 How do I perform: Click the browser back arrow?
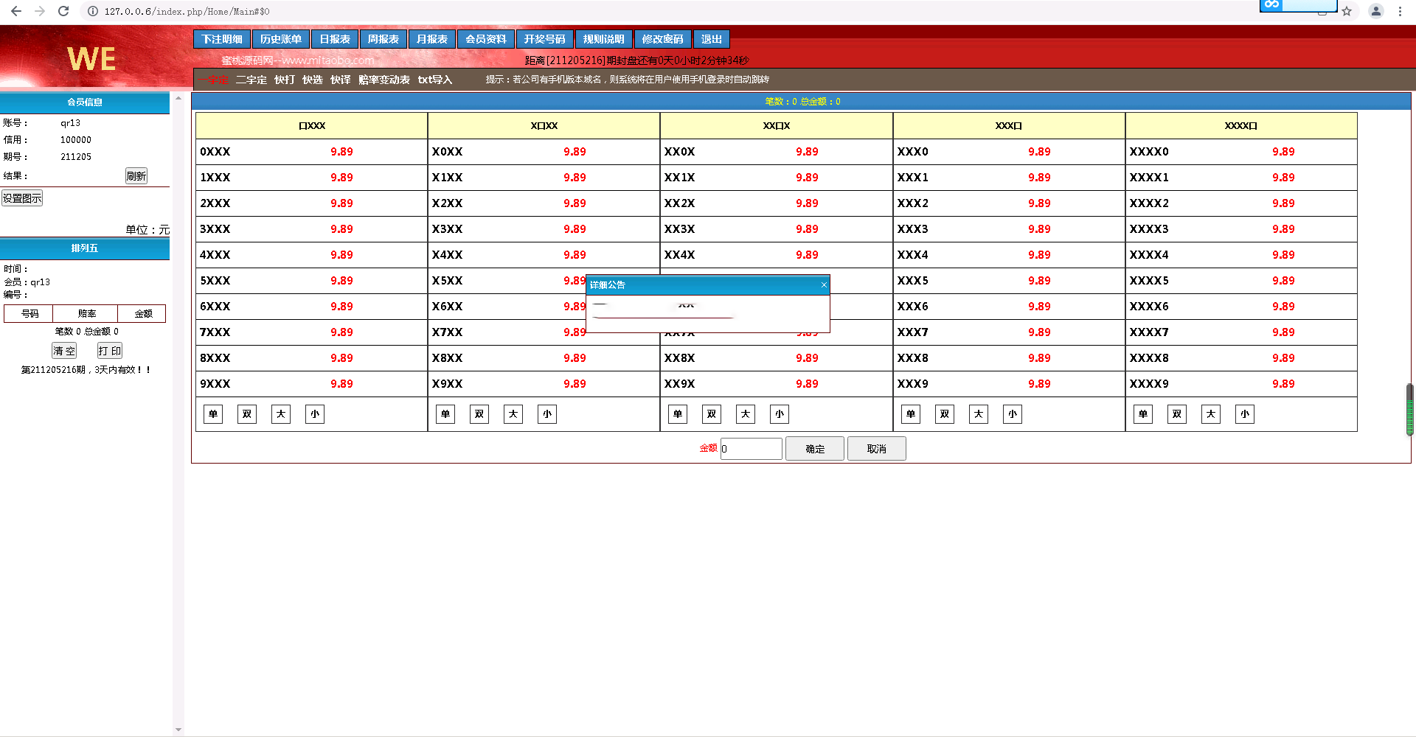[x=16, y=11]
